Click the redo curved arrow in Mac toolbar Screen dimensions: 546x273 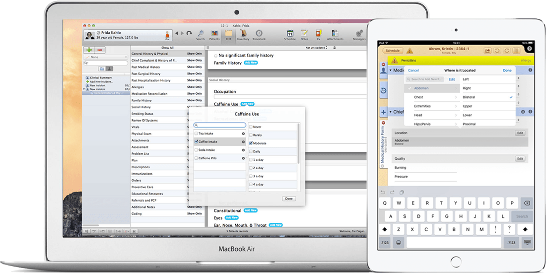pyautogui.click(x=189, y=33)
